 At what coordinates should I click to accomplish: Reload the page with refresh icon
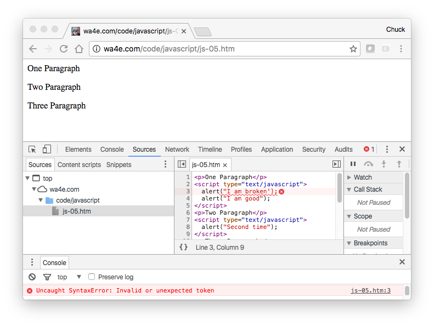[64, 49]
